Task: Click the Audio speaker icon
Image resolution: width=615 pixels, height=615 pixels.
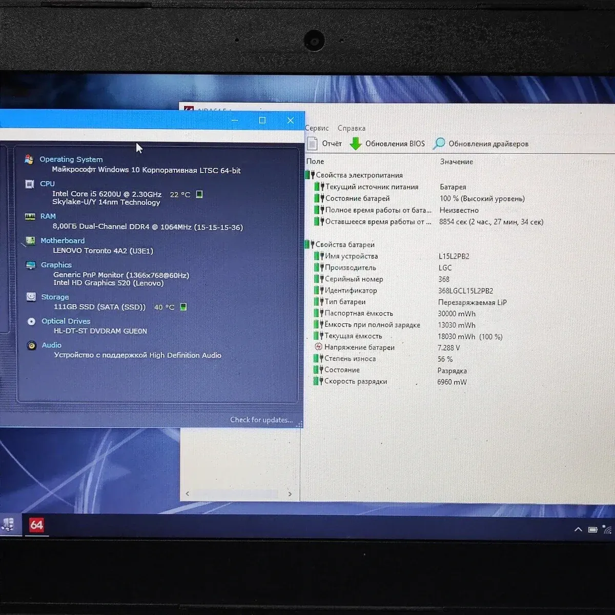Action: pyautogui.click(x=32, y=345)
